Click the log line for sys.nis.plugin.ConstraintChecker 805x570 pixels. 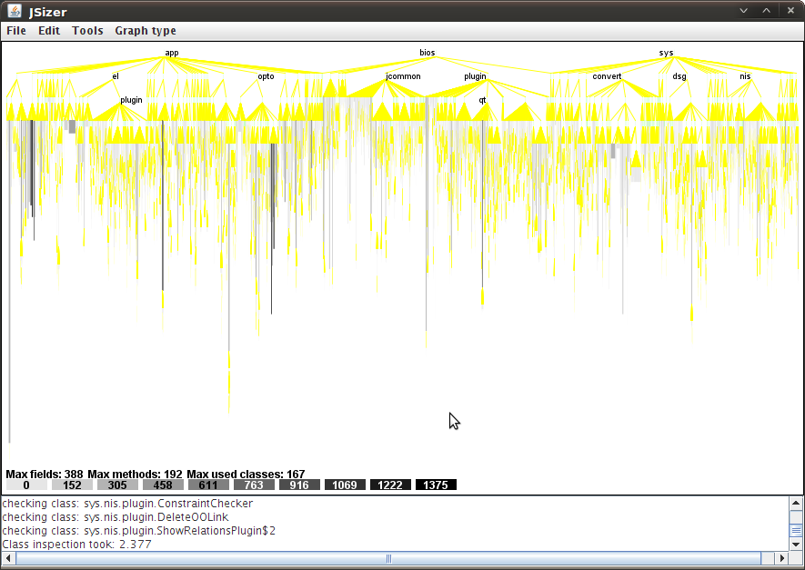click(x=127, y=504)
